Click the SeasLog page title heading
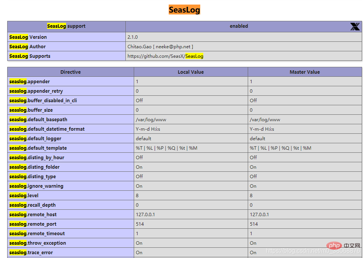 click(x=184, y=10)
